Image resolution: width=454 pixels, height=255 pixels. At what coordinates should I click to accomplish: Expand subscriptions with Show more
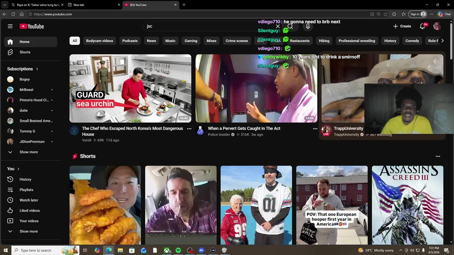coord(31,152)
